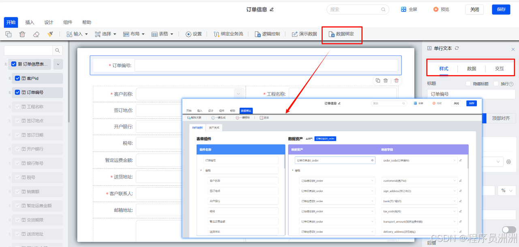
Task: Expand the 布局 dropdown
Action: 134,34
